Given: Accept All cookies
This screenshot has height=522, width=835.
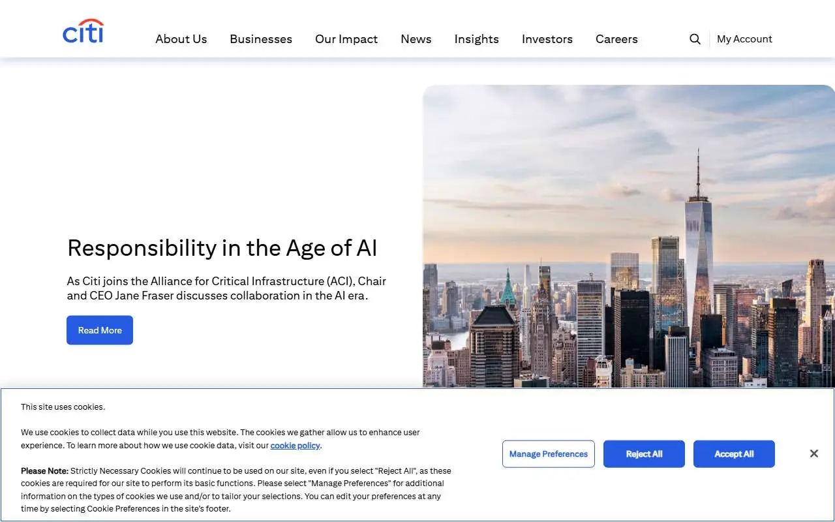Looking at the screenshot, I should click(734, 454).
